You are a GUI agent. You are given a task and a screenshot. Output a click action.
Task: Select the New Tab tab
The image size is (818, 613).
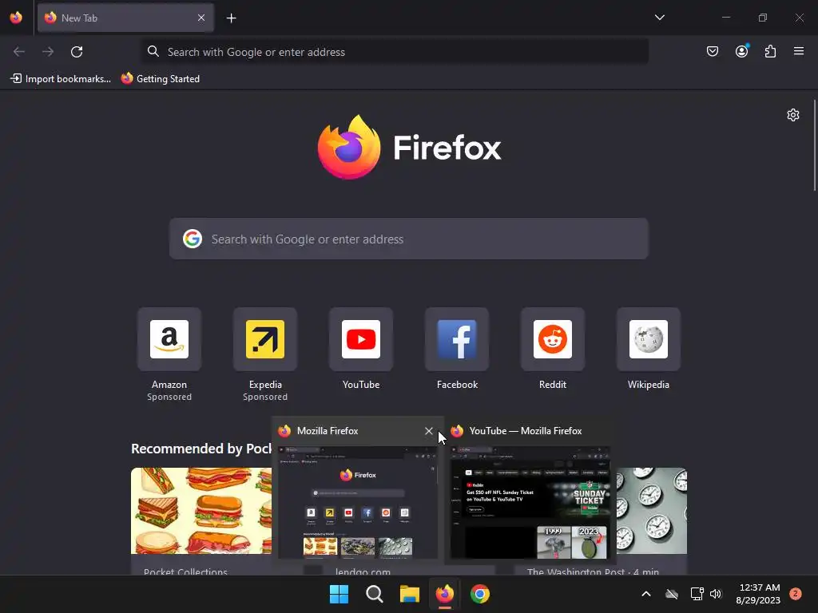(x=125, y=18)
